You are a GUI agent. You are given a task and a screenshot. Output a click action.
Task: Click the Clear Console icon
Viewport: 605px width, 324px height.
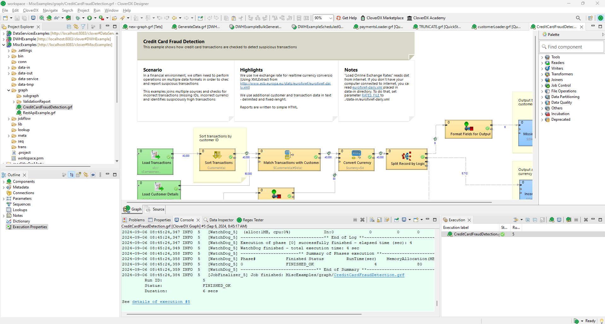[x=372, y=220]
